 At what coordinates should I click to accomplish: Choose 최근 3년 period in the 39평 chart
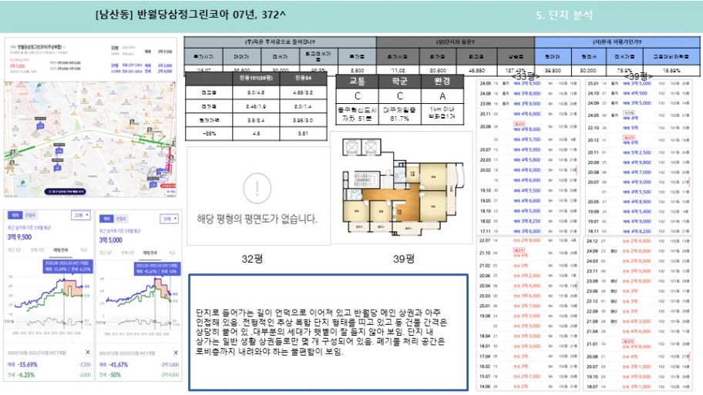coord(106,253)
